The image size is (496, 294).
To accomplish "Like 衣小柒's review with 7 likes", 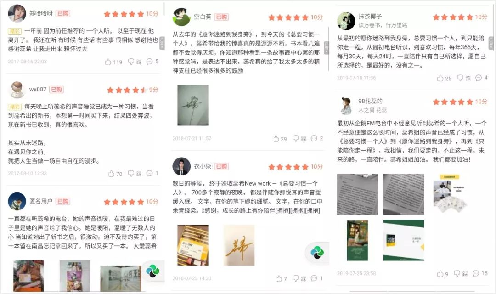I will 281,278.
